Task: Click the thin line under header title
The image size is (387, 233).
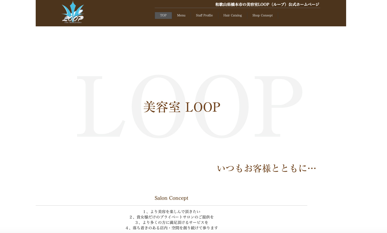Action: (237, 8)
